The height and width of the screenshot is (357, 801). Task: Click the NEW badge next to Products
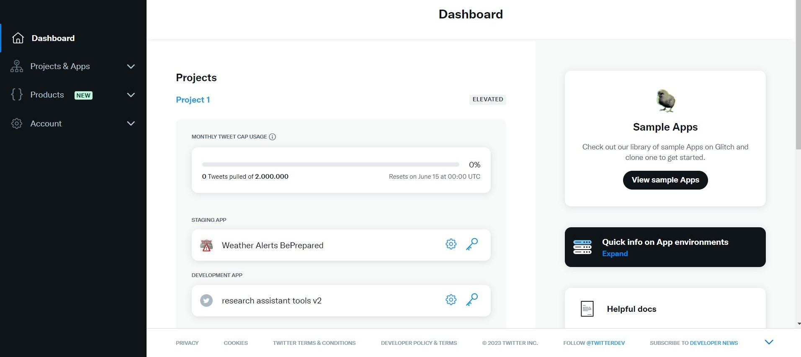tap(83, 95)
